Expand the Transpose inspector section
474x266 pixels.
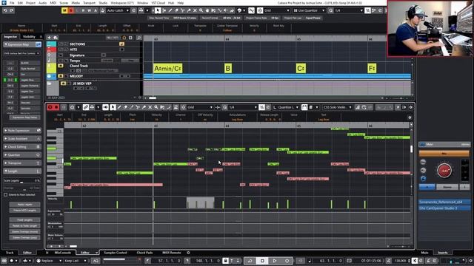pos(22,163)
